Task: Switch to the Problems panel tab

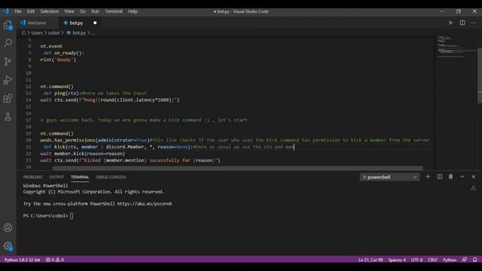Action: tap(32, 177)
